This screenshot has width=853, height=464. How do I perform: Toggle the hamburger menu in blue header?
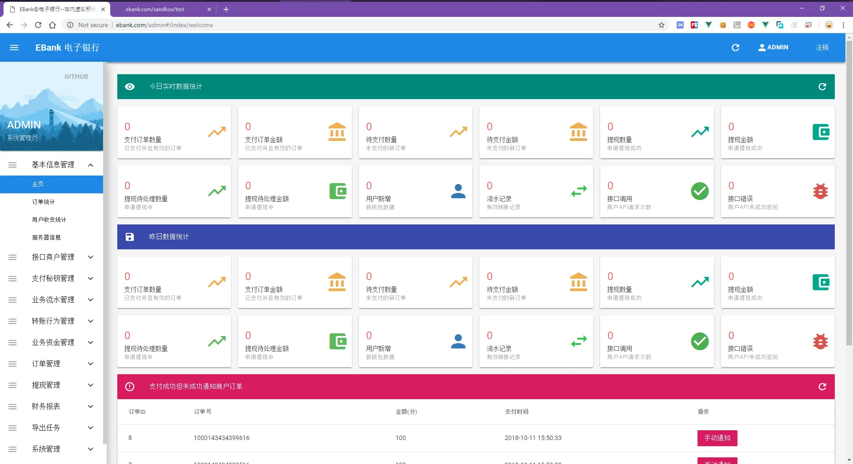[x=14, y=48]
